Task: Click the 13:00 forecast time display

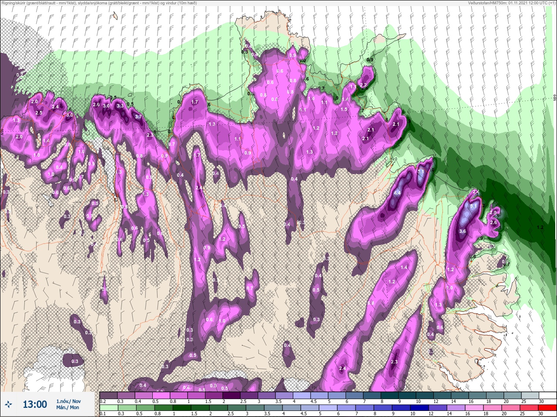Action: [x=35, y=404]
